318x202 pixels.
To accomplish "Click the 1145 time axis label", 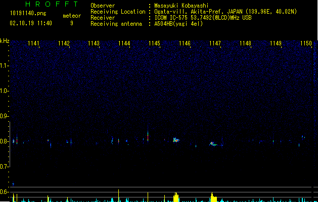I will click(154, 43).
